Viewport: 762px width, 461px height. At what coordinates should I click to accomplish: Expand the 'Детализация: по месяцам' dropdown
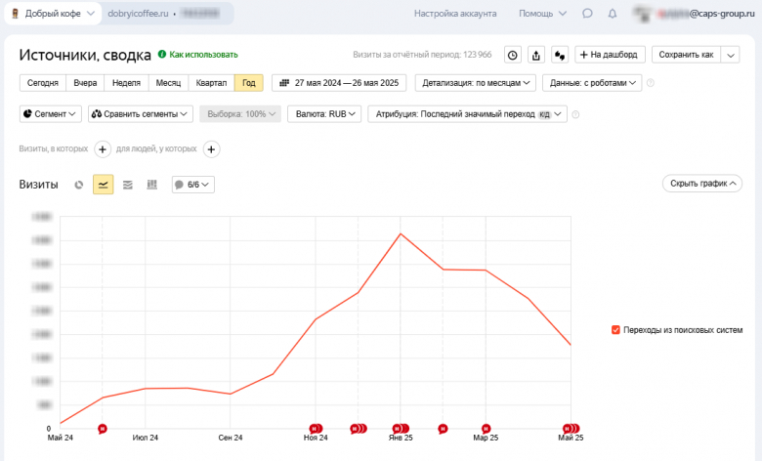[x=476, y=83]
